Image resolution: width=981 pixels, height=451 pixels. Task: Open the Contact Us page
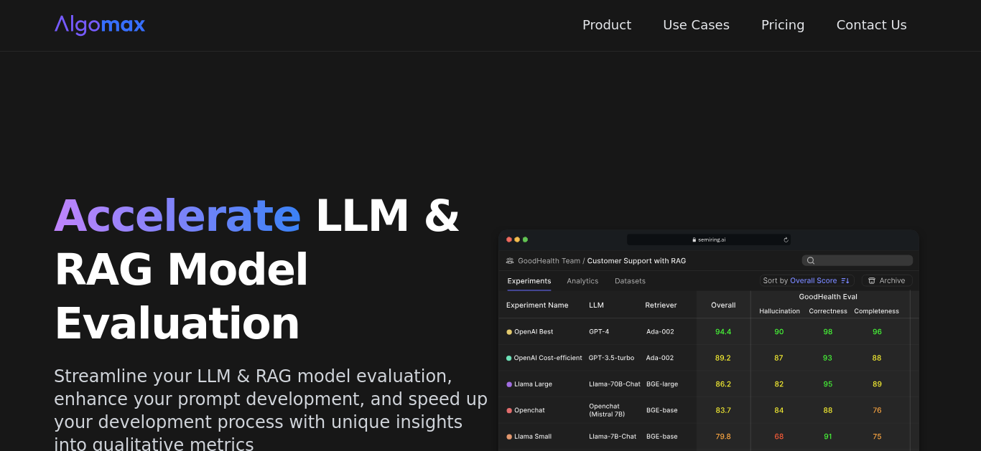tap(871, 25)
